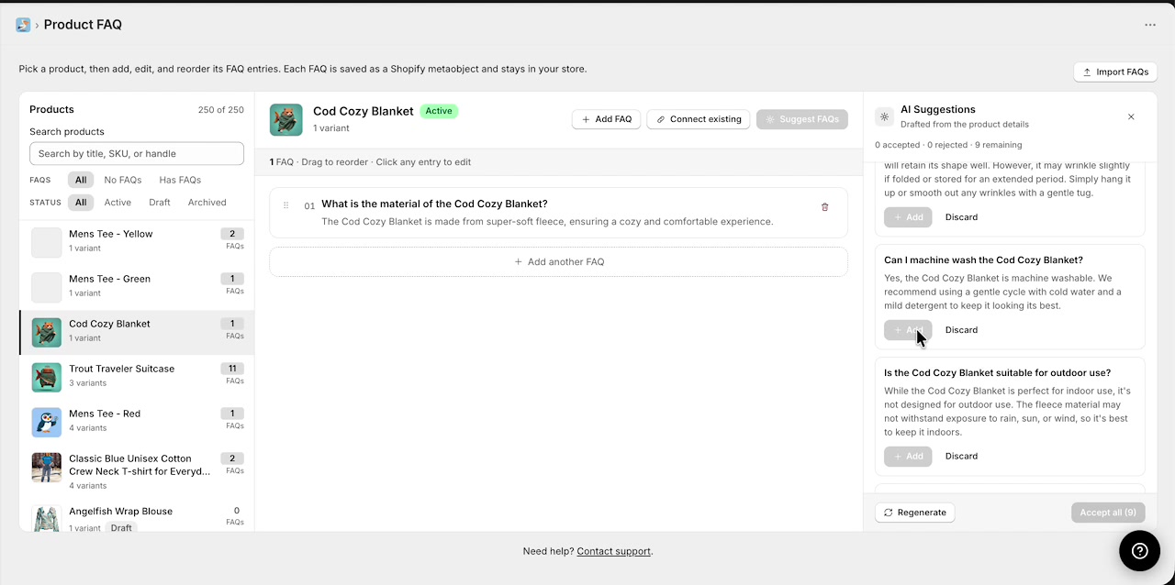Click Draft badge on Angelfish Wrap Blouse
The height and width of the screenshot is (585, 1175).
coord(121,527)
